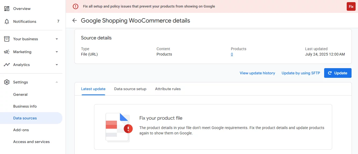Collapse the Settings section arrow
This screenshot has height=154, width=358.
57,82
